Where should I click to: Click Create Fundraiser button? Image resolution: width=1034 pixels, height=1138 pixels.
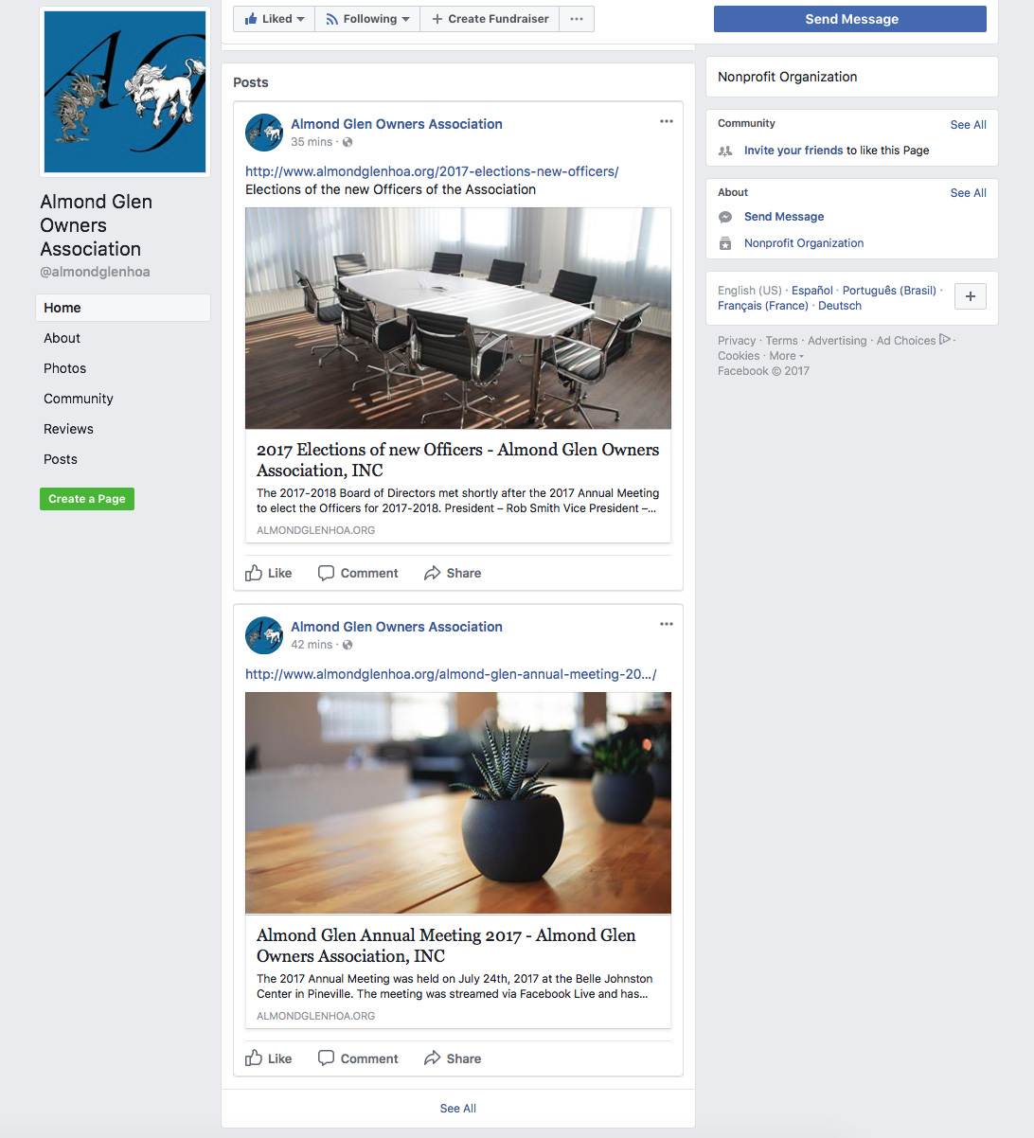point(490,19)
